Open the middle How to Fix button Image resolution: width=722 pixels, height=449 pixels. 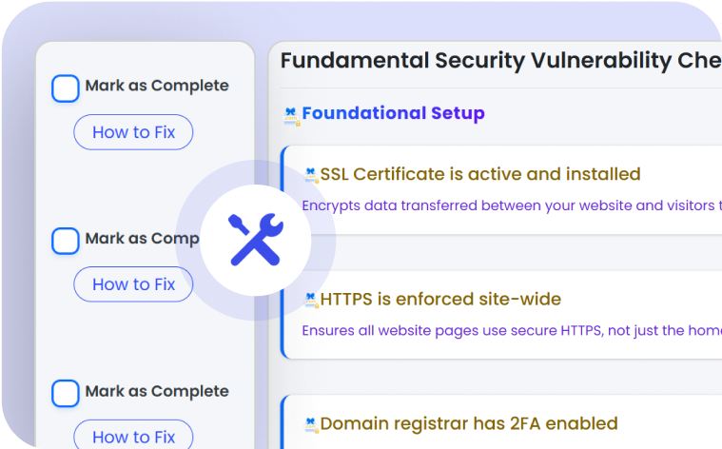pyautogui.click(x=133, y=284)
